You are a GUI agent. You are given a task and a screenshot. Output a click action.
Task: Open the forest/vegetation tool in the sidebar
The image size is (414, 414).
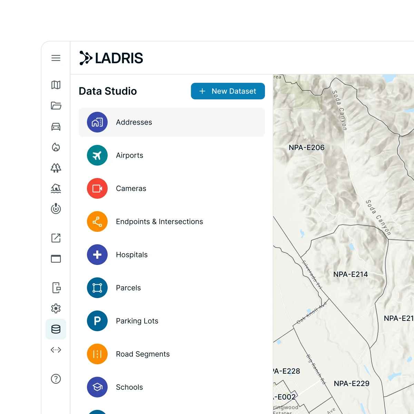click(56, 168)
